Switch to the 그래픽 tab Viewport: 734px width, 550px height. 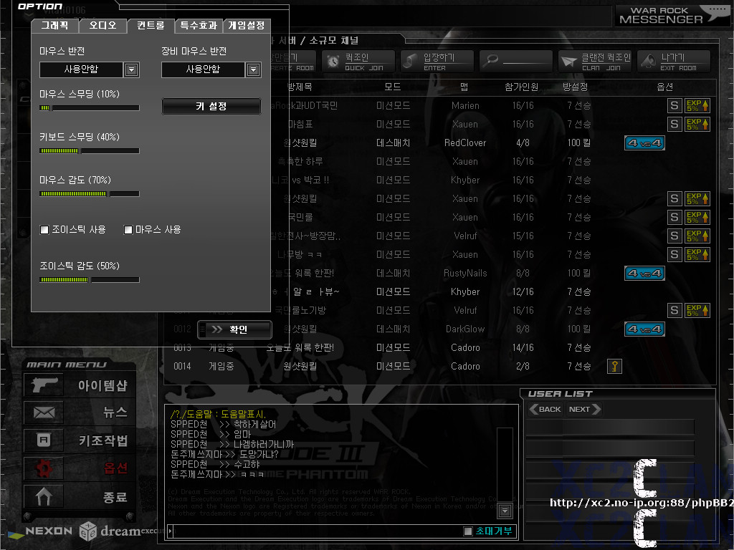point(54,26)
